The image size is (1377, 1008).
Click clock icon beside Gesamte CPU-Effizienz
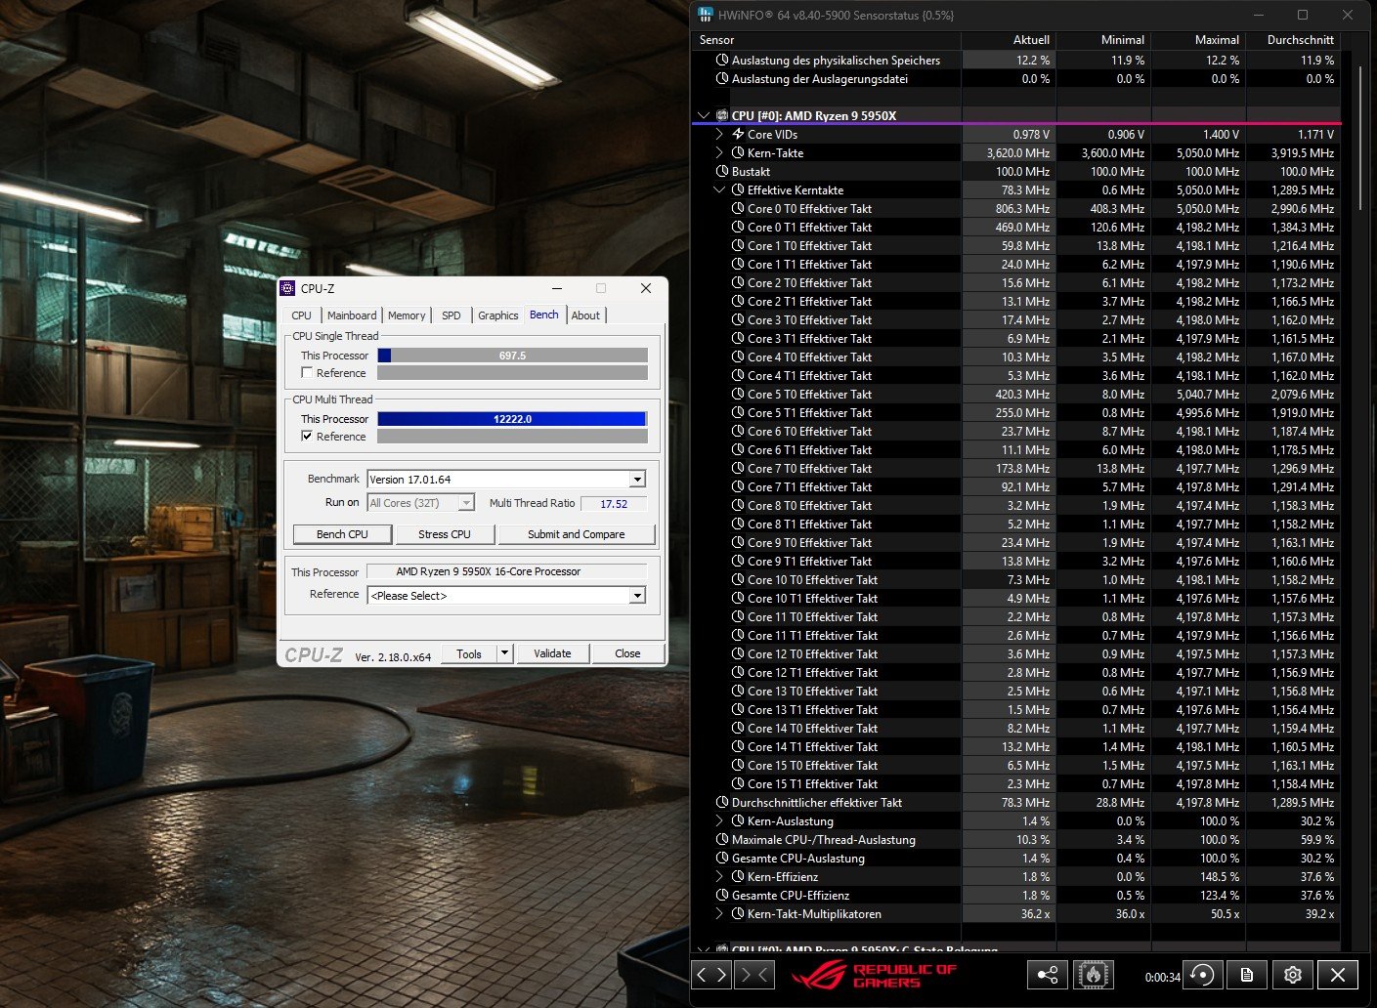[722, 895]
